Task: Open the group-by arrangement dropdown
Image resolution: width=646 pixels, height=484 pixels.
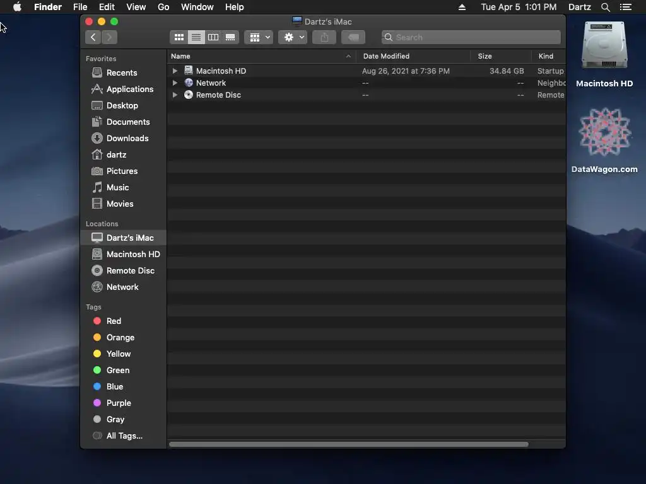Action: pyautogui.click(x=259, y=37)
